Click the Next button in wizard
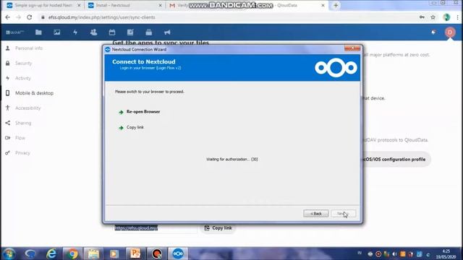 pyautogui.click(x=344, y=214)
